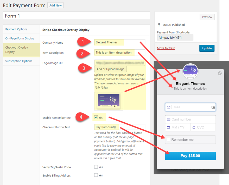Close the Stripe checkout overlay
The image size is (229, 185).
click(x=220, y=73)
